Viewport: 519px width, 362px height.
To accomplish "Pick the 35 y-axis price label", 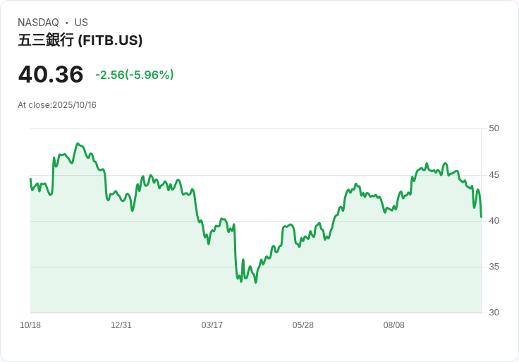I will click(x=494, y=267).
